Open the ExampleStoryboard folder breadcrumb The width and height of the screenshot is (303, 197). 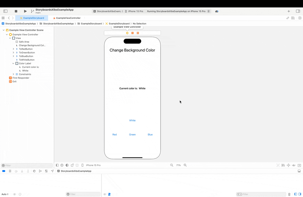coord(89,23)
